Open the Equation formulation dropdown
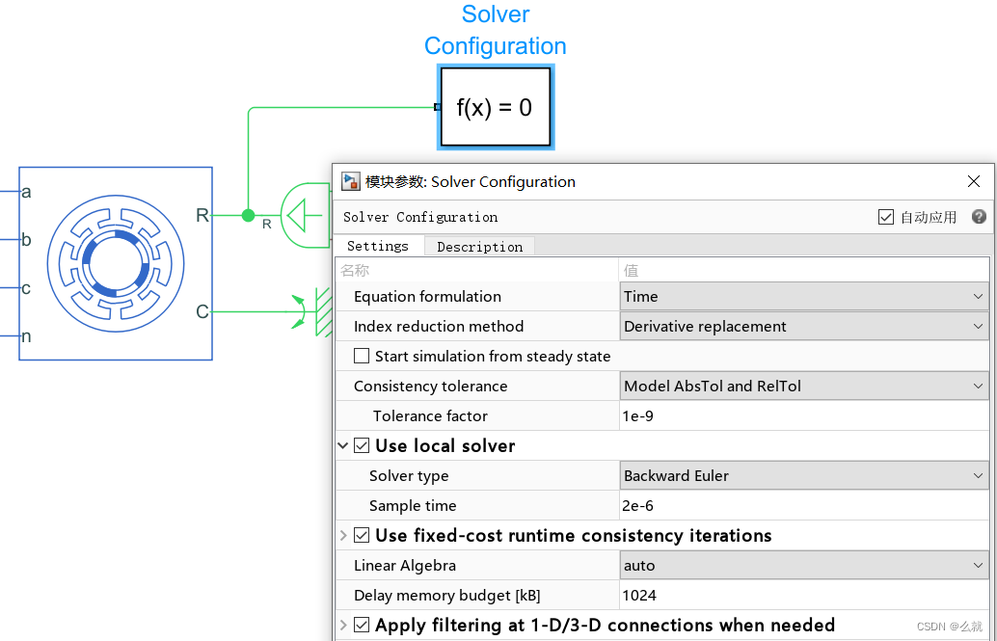The height and width of the screenshot is (641, 997). click(x=804, y=296)
